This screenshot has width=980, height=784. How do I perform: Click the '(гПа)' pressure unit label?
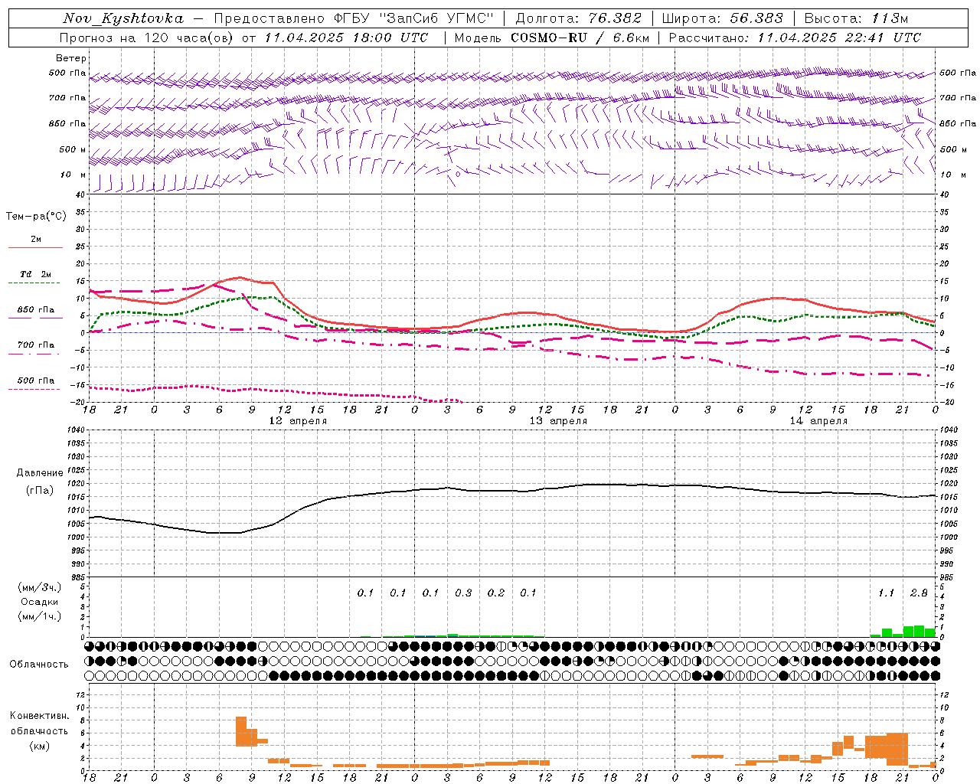(x=40, y=490)
